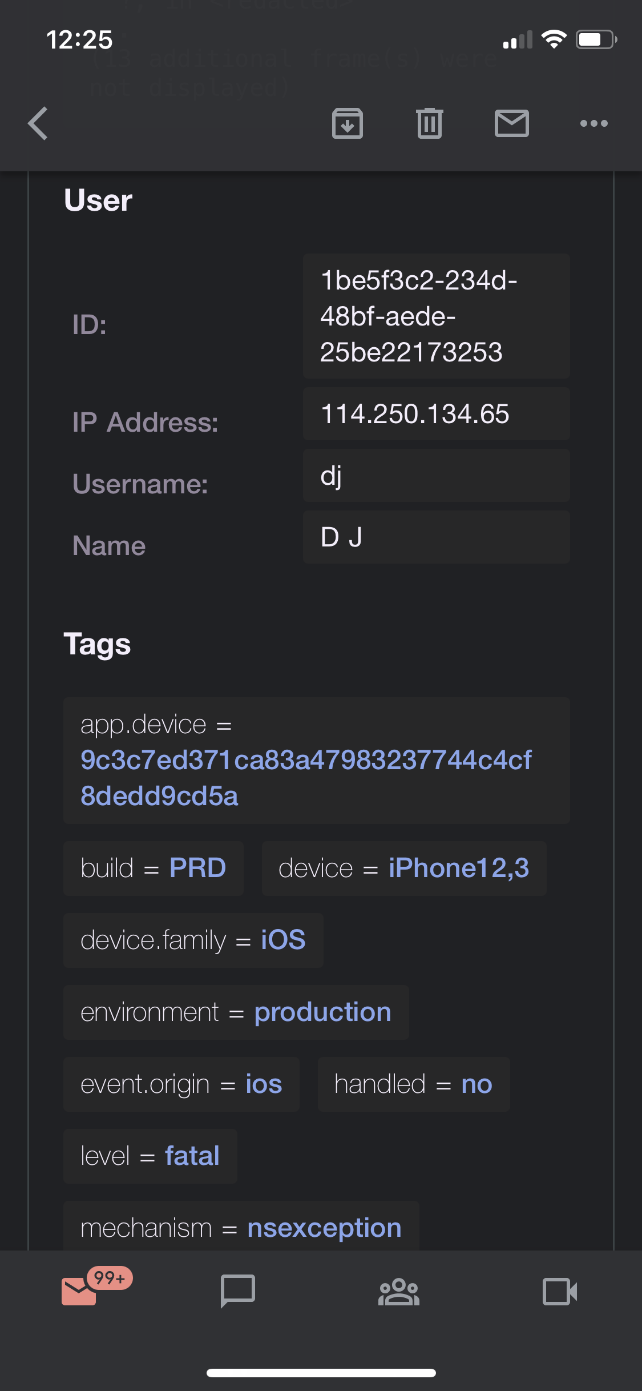Open the Spaces group icon
The image size is (642, 1391).
pyautogui.click(x=399, y=1292)
